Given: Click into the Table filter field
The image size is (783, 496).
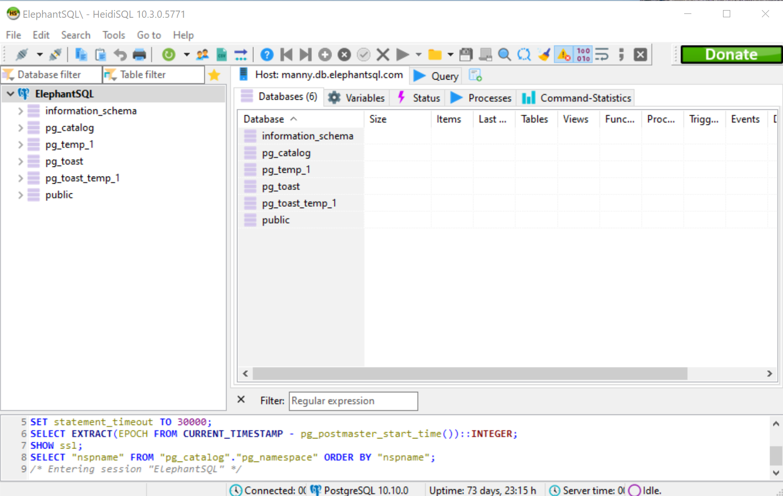Looking at the screenshot, I should 154,75.
